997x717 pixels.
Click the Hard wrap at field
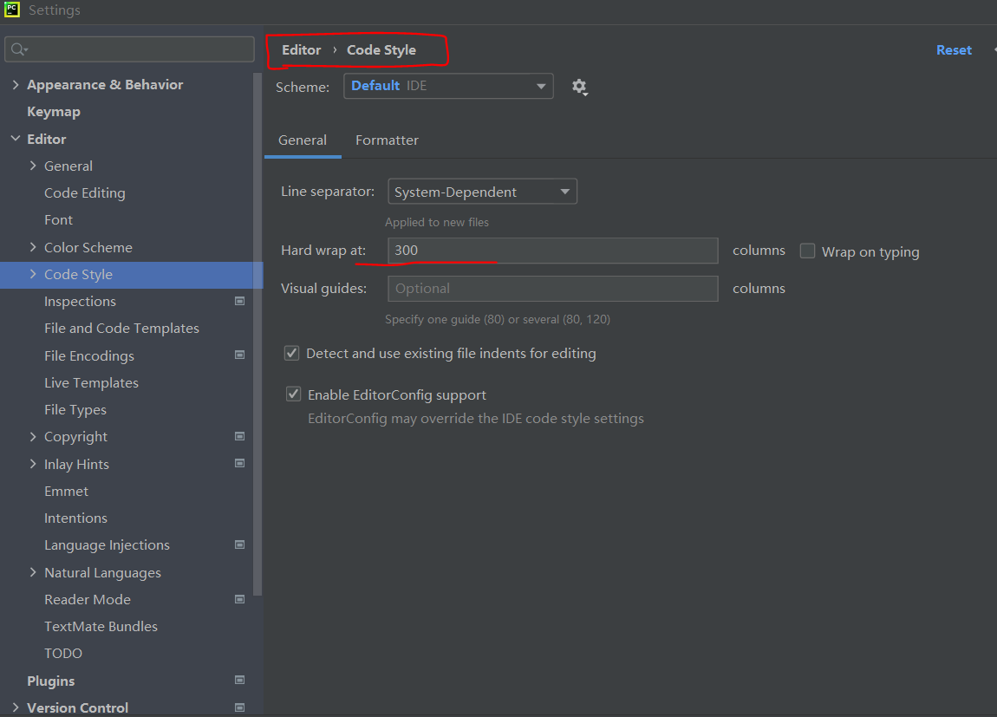(553, 251)
